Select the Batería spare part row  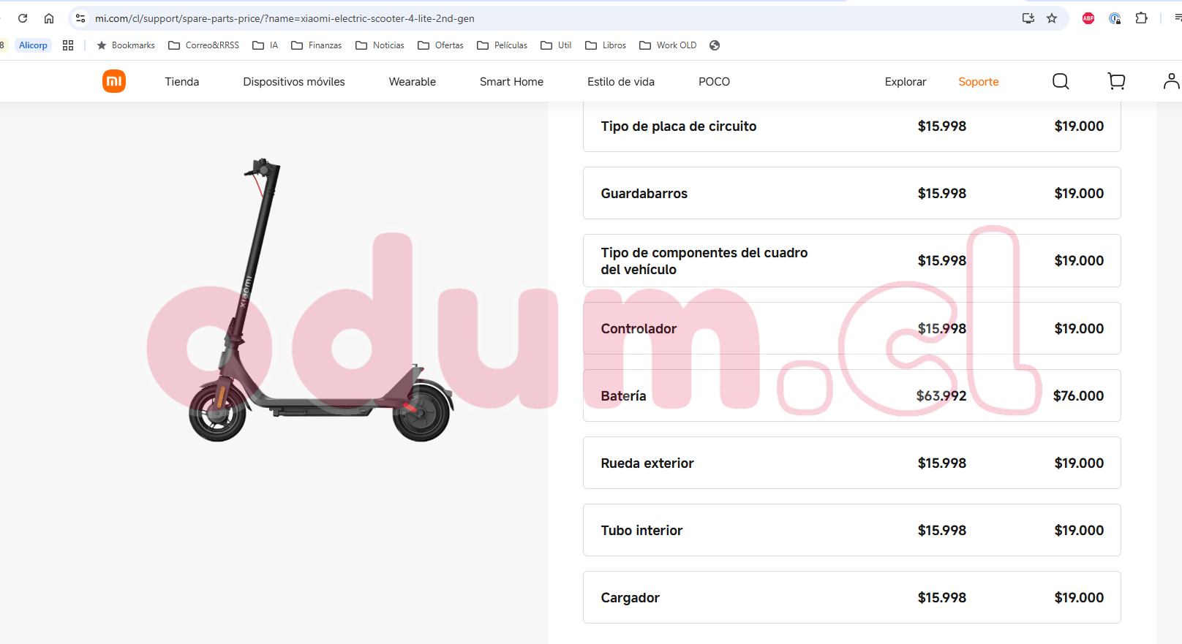tap(851, 395)
